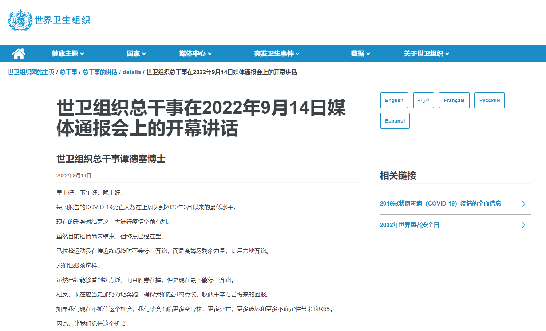The height and width of the screenshot is (331, 546).
Task: Open the 突发卫生事件 dropdown menu
Action: 277,54
